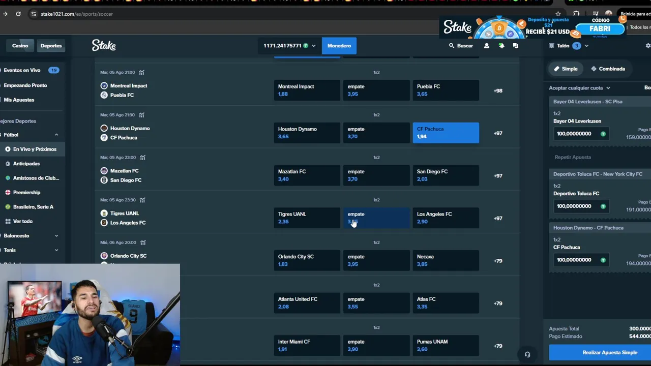This screenshot has width=651, height=366.
Task: Click the Brasileiro Serie A flag icon
Action: [x=8, y=207]
